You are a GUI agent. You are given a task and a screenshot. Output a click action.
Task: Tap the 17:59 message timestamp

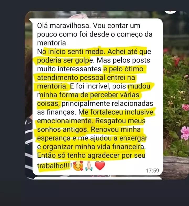tap(152, 171)
